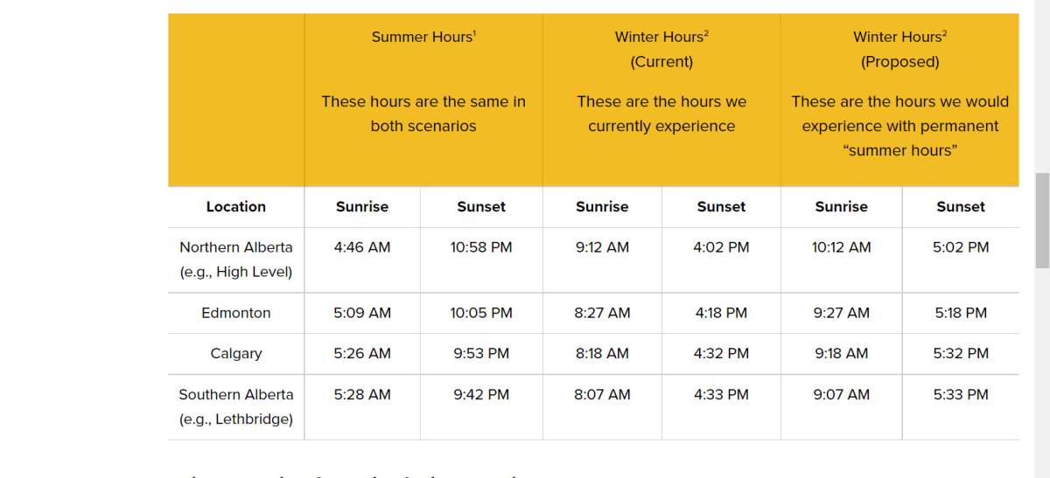This screenshot has width=1050, height=478.
Task: Click the 10:12 AM proposed sunrise cell
Action: click(841, 247)
